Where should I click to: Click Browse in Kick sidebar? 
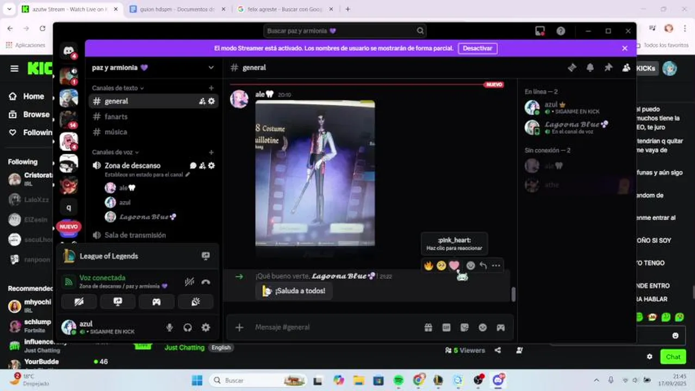(x=29, y=115)
